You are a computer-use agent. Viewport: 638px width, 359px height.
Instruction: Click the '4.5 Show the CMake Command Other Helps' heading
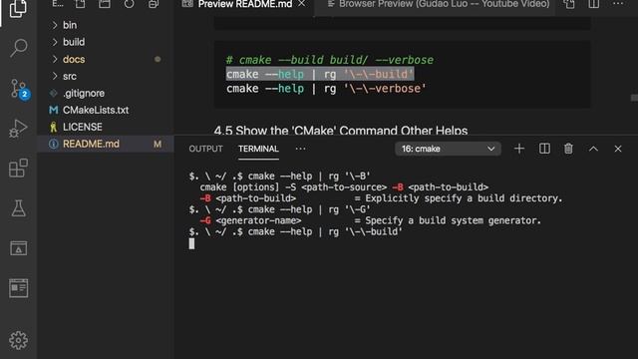click(341, 130)
